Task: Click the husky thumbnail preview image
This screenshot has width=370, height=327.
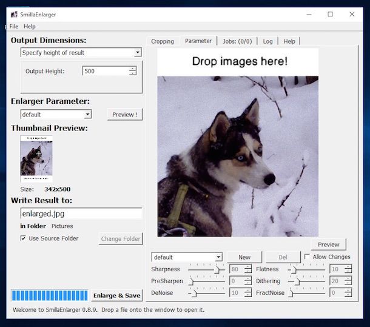Action: click(x=36, y=158)
